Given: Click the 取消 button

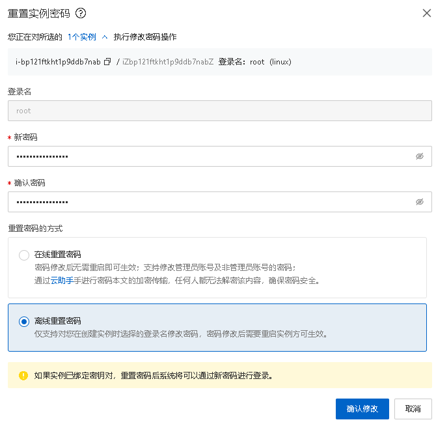Looking at the screenshot, I should (413, 408).
